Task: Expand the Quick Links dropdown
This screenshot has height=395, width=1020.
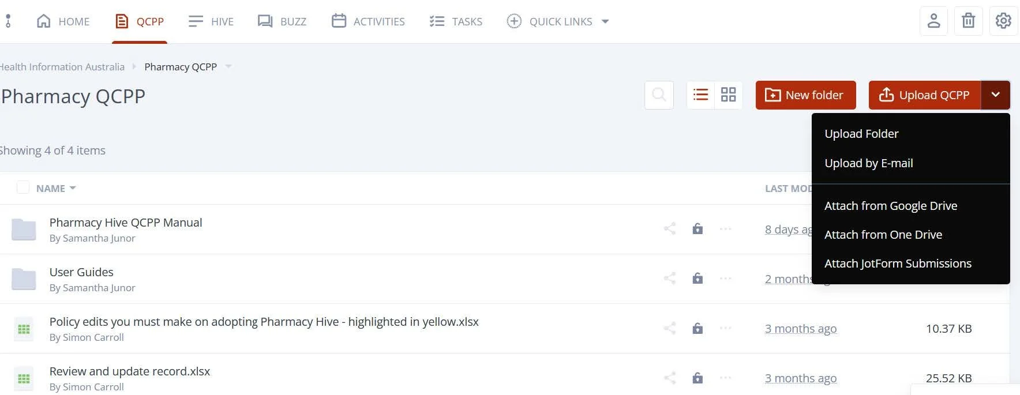Action: pyautogui.click(x=605, y=21)
